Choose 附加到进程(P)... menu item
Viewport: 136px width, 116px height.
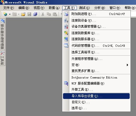pyautogui.click(x=97, y=14)
